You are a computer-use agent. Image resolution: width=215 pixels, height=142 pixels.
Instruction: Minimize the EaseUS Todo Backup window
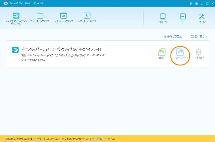tap(202, 4)
